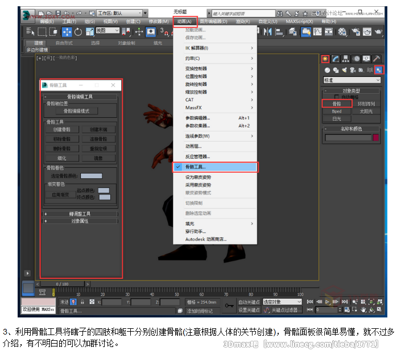The width and height of the screenshot is (401, 355).
Task: Select the Cameras category icon
Action: click(353, 70)
